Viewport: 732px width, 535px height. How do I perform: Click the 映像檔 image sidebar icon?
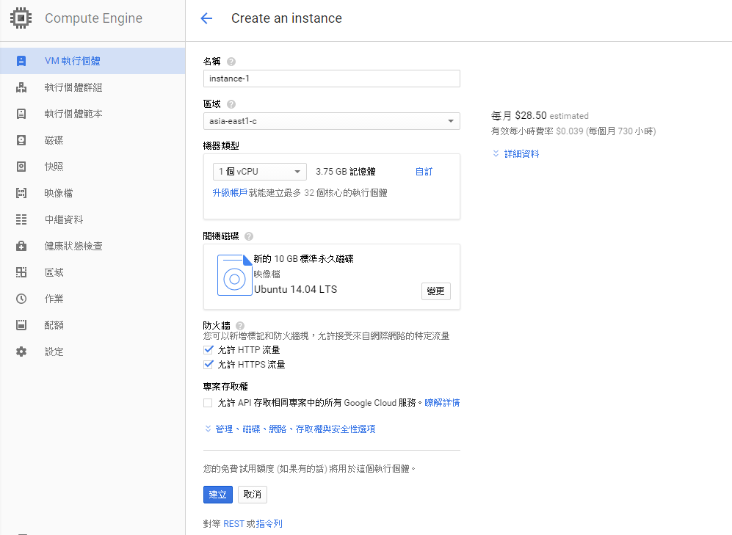[x=21, y=193]
